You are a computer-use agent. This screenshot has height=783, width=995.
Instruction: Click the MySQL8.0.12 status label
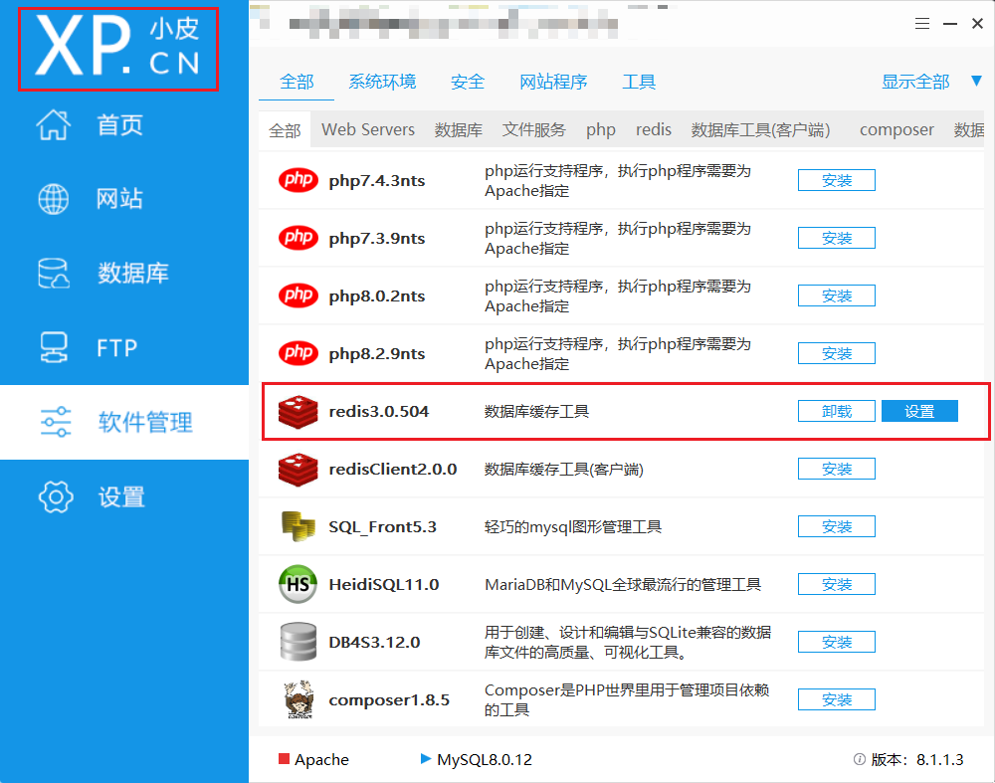pos(485,759)
